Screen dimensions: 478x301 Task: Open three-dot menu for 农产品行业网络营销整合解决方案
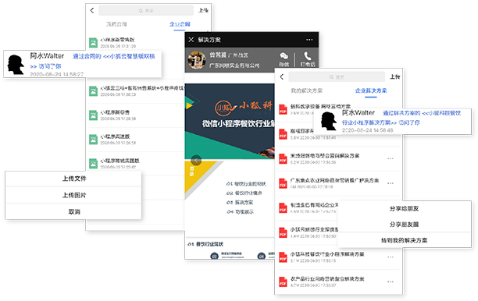pyautogui.click(x=391, y=282)
